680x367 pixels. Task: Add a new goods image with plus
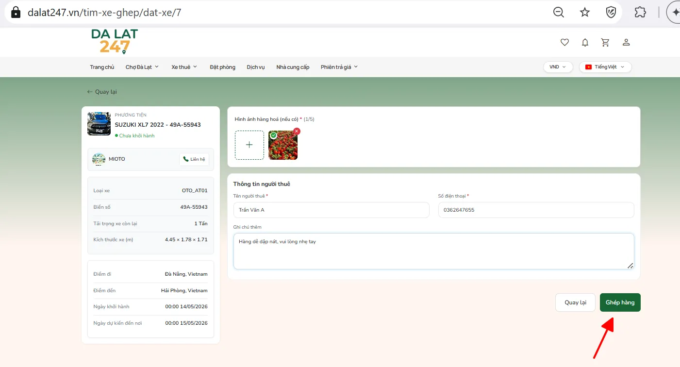point(249,145)
